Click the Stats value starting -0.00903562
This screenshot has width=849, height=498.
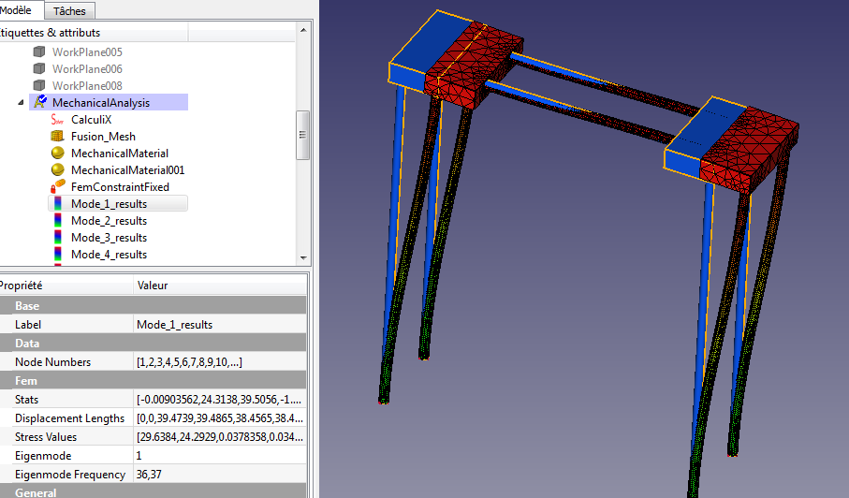tap(220, 399)
